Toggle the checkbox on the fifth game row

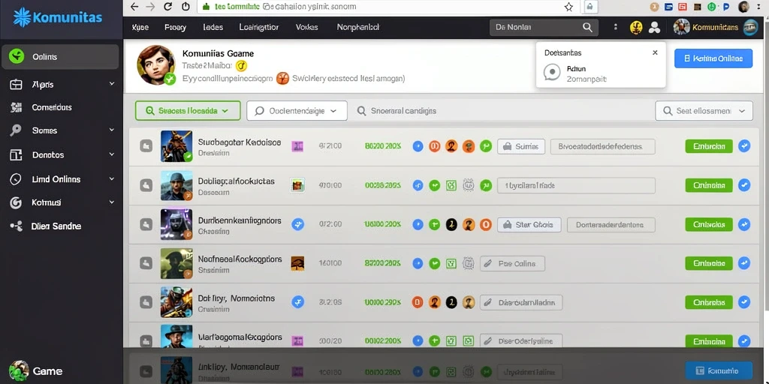146,302
